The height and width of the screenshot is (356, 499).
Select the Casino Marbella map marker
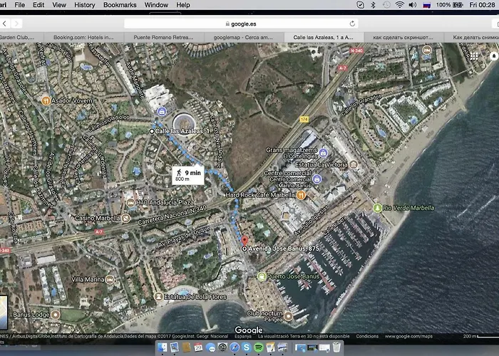point(71,218)
